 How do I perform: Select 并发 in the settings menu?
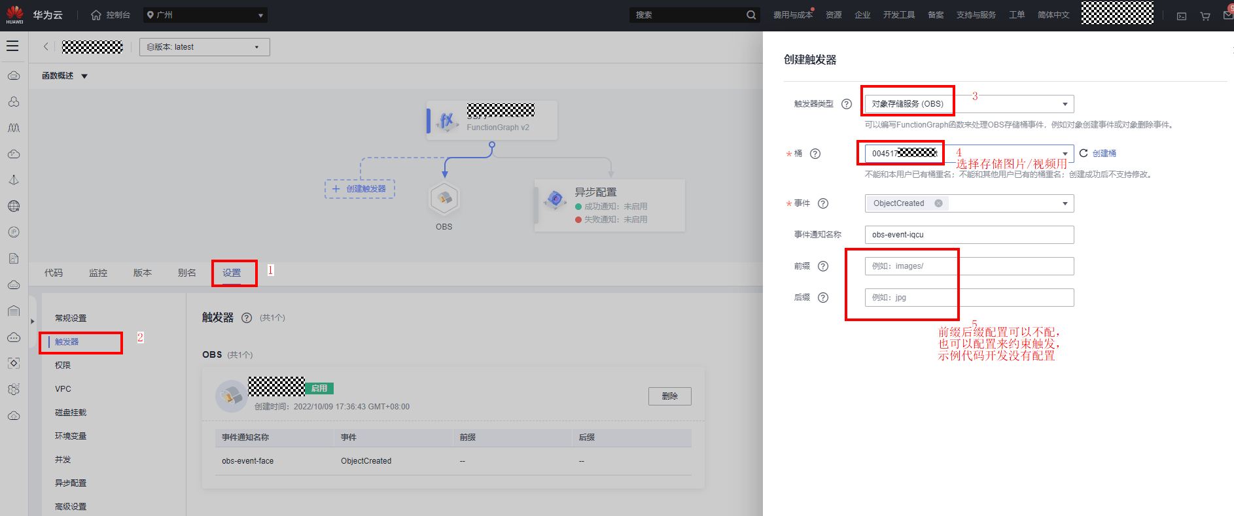(63, 460)
